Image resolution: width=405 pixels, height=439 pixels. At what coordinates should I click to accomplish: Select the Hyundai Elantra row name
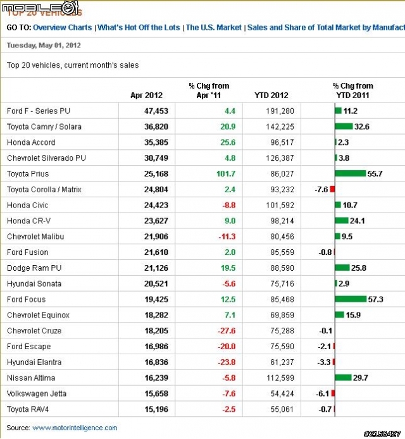(x=34, y=362)
